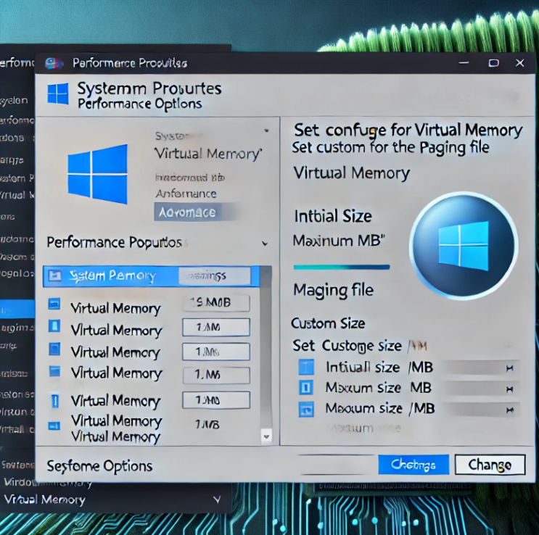539x535 pixels.
Task: Click the Performance Options subtitle
Action: [139, 104]
